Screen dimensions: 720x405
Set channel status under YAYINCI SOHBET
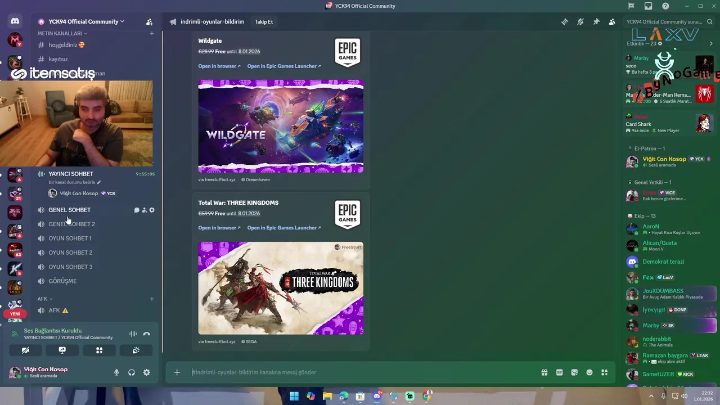click(x=75, y=182)
